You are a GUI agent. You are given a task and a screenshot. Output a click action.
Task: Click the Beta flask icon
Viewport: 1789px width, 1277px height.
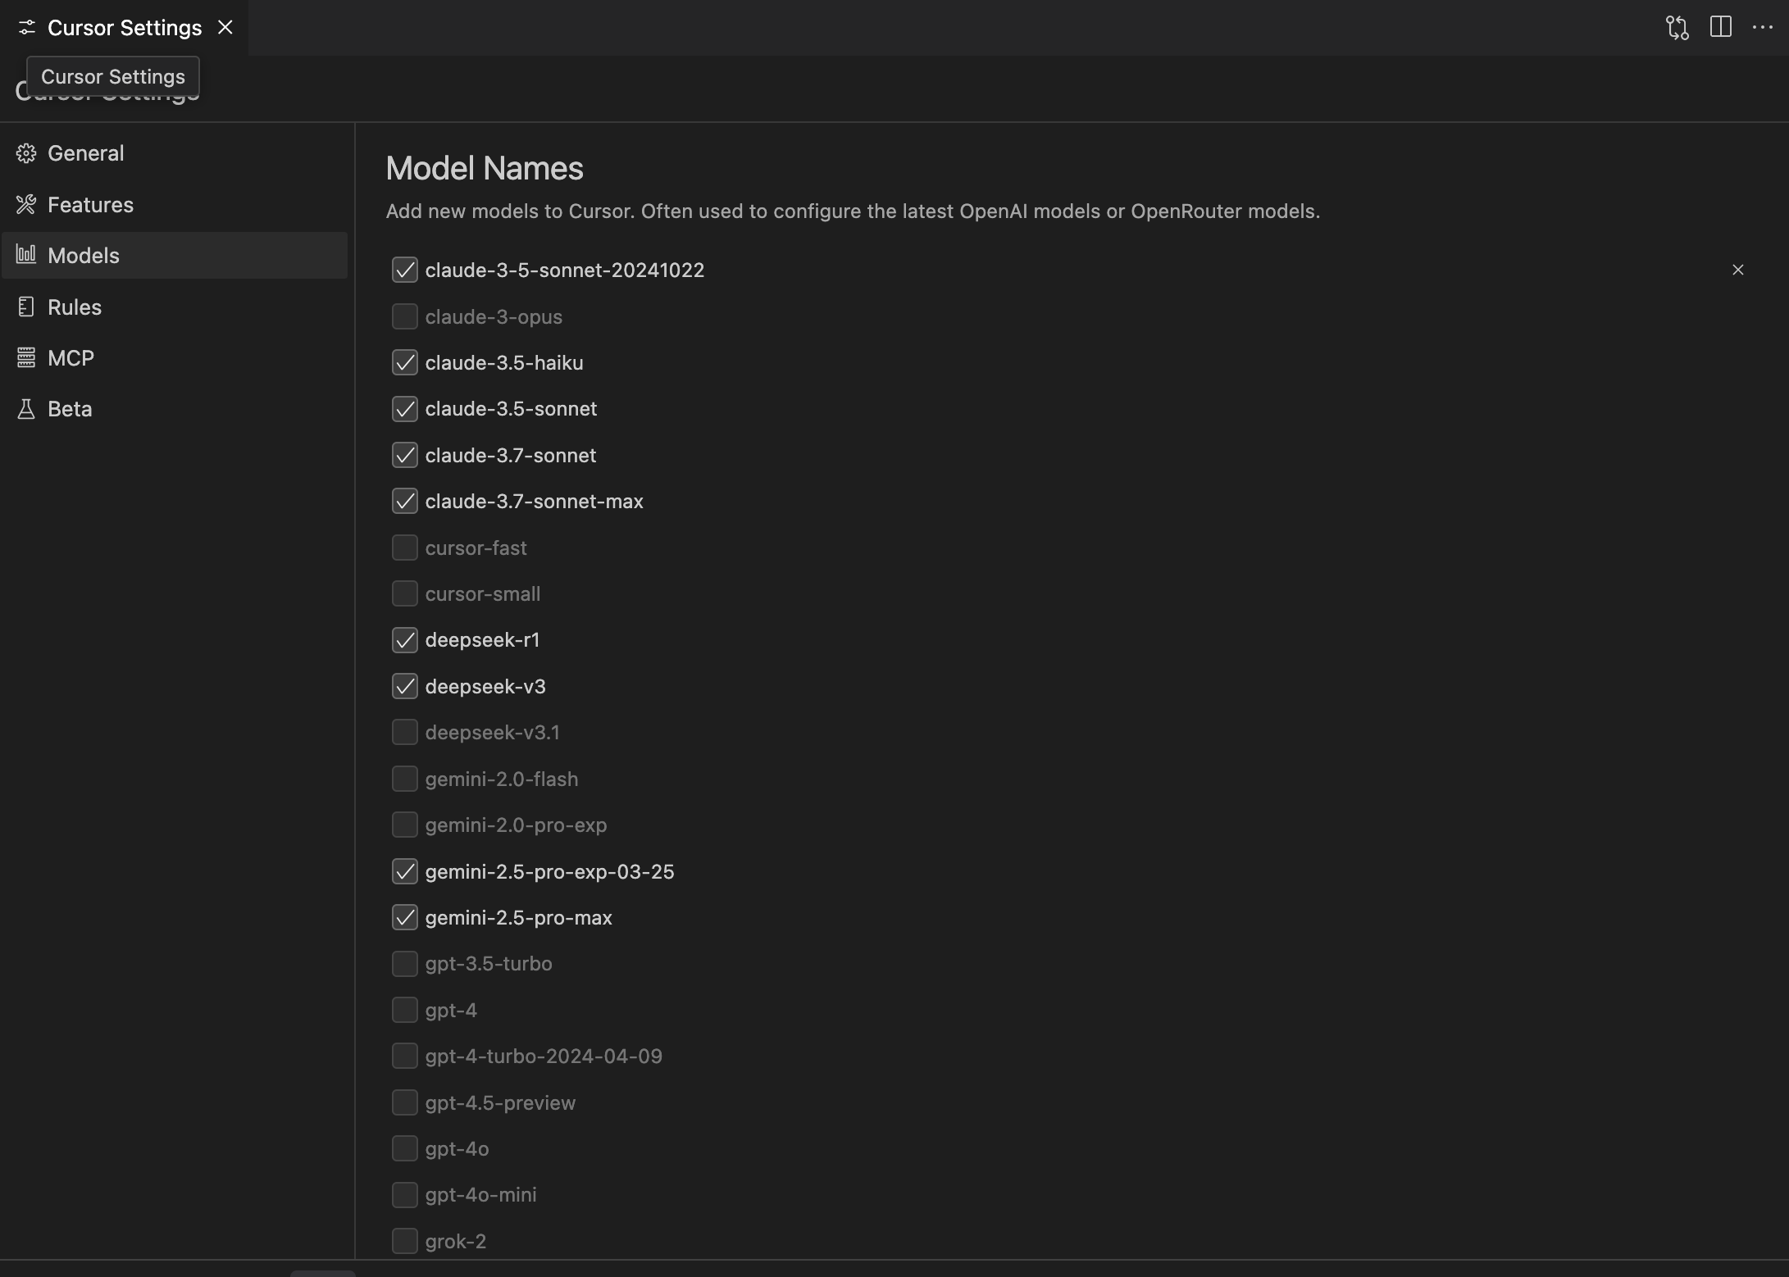26,409
